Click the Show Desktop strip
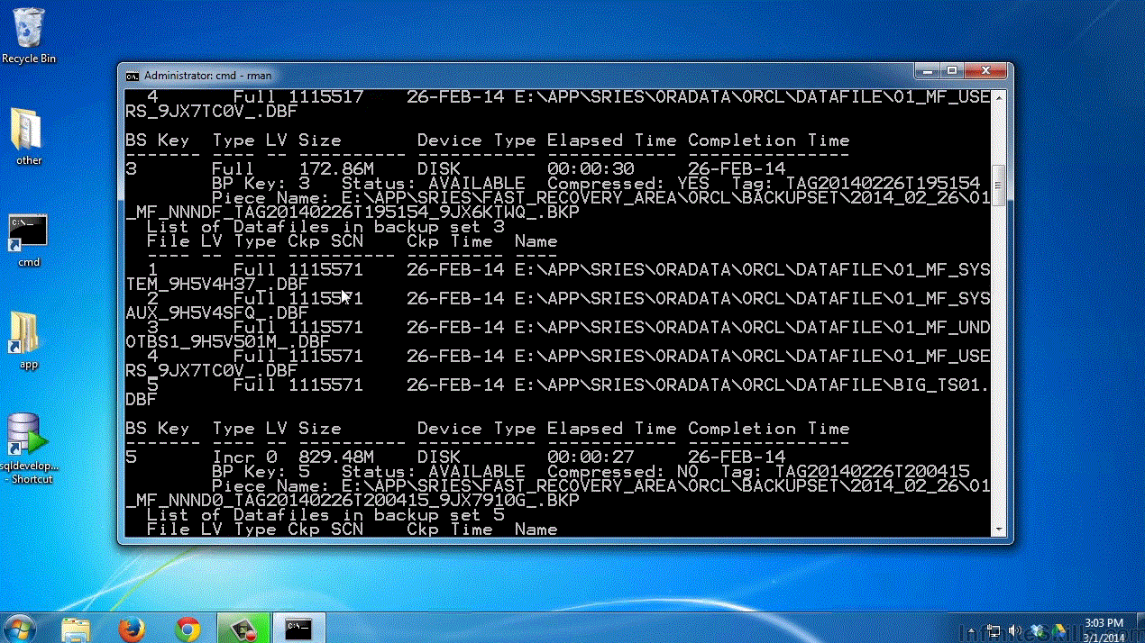 pyautogui.click(x=1139, y=628)
